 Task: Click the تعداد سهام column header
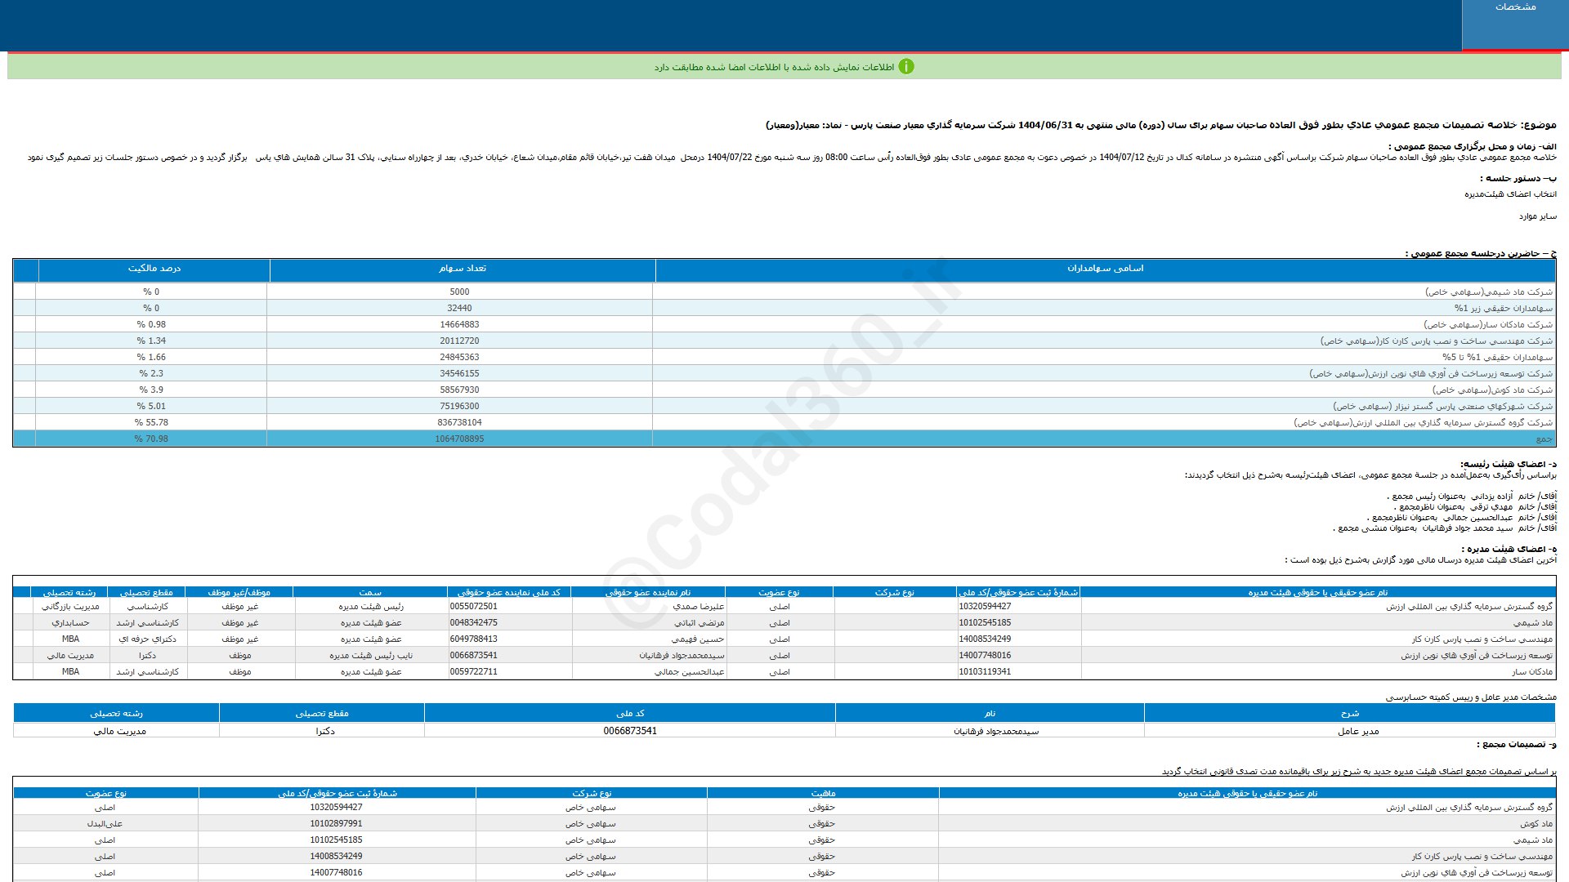(462, 269)
